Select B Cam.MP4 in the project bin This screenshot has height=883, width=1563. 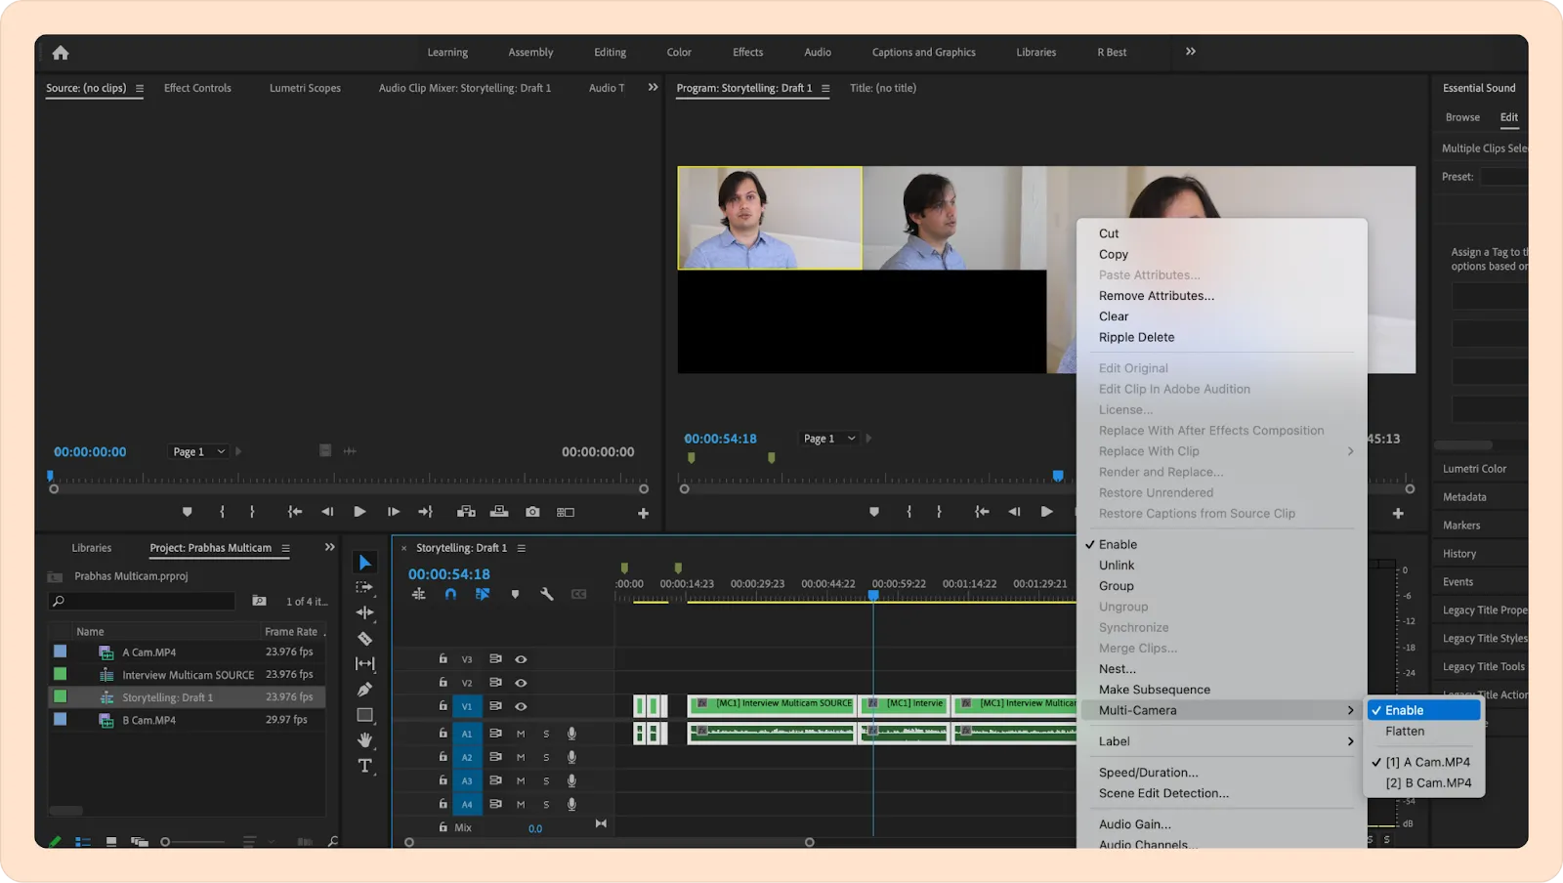(x=148, y=721)
